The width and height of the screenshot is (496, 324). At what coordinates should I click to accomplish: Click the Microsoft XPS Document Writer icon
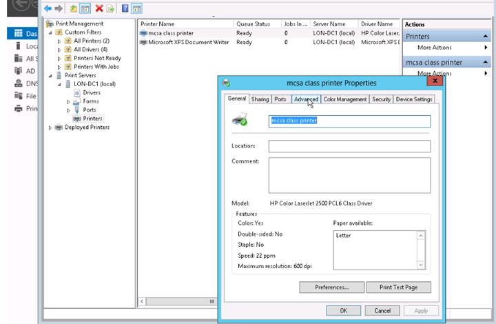point(143,42)
